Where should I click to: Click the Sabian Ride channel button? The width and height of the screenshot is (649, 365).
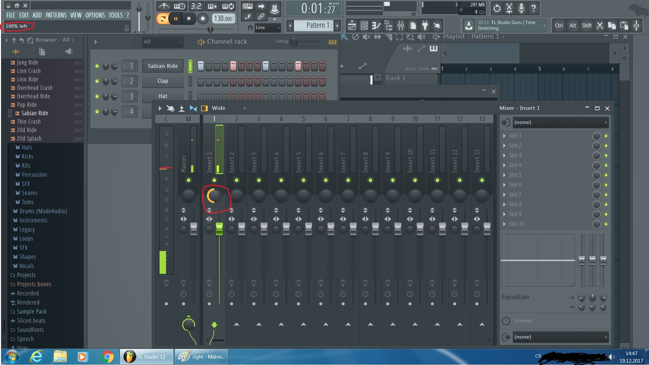[x=163, y=66]
